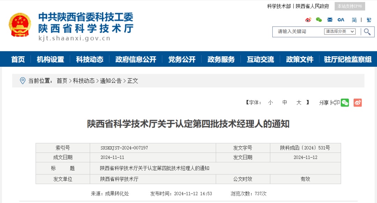Image resolution: width=377 pixels, height=203 pixels.
Task: Open the WeChat icon in header
Action: point(319,20)
